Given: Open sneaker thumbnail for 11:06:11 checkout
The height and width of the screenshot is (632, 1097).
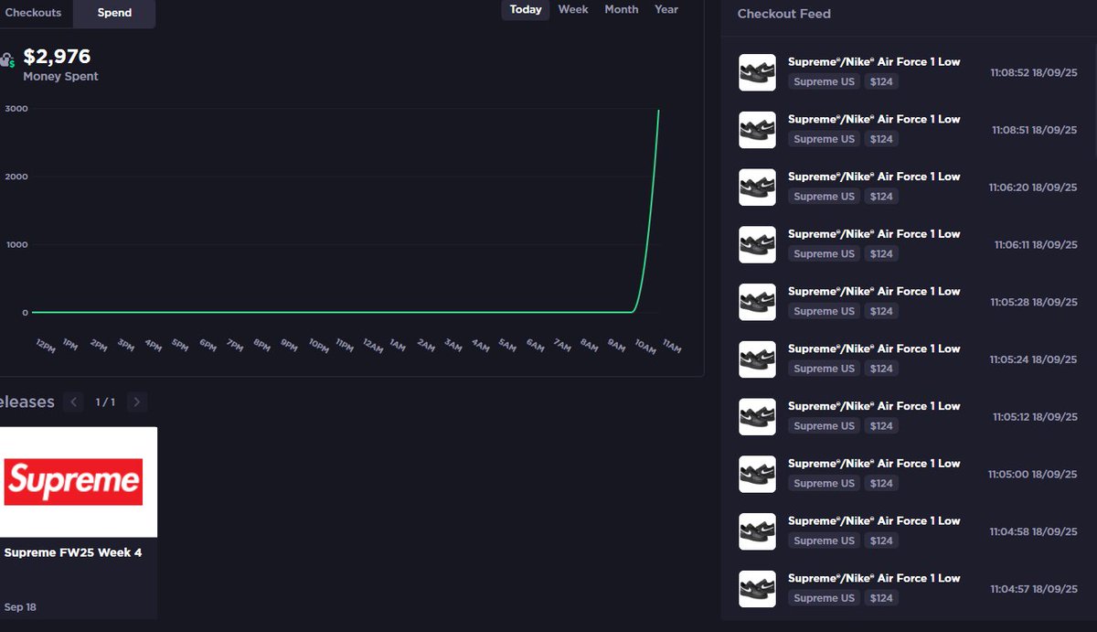Looking at the screenshot, I should point(757,245).
